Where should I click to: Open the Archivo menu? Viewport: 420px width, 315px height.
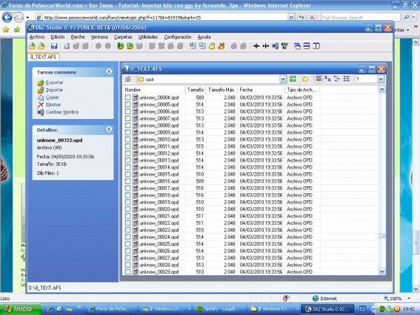37,37
